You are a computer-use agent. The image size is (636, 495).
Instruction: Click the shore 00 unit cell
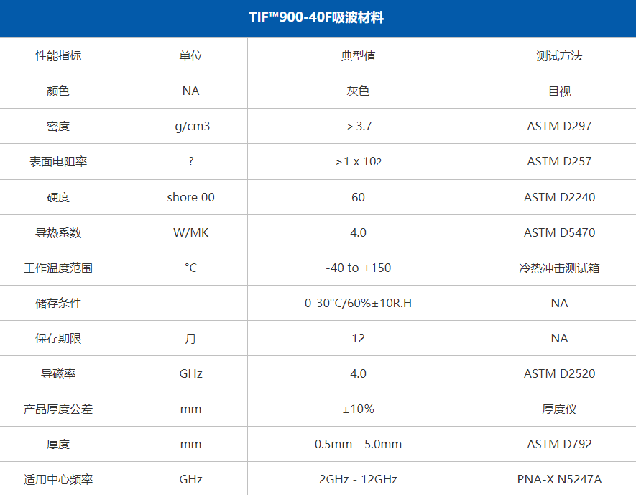tap(190, 197)
